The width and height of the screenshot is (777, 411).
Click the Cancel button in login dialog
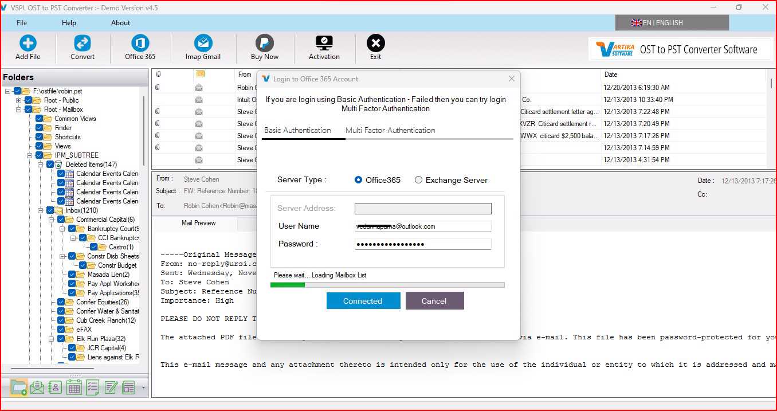click(434, 301)
